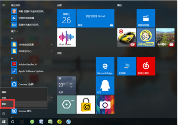The height and width of the screenshot is (125, 178).
Task: Open the red NetEase Cloud Music tile
Action: point(146,66)
